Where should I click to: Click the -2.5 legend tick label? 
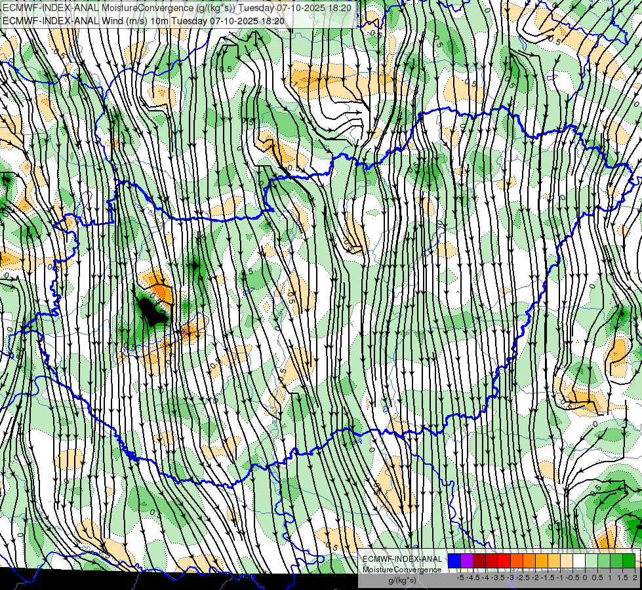point(521,578)
